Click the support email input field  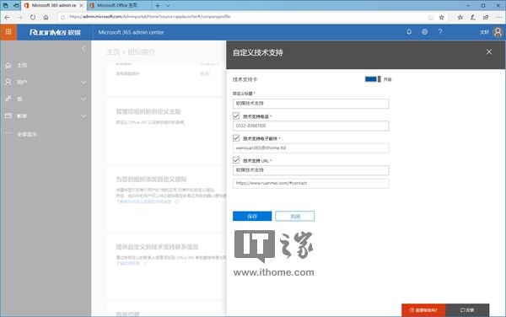pos(310,148)
